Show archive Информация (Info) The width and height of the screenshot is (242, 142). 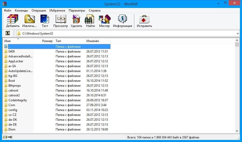(122, 19)
